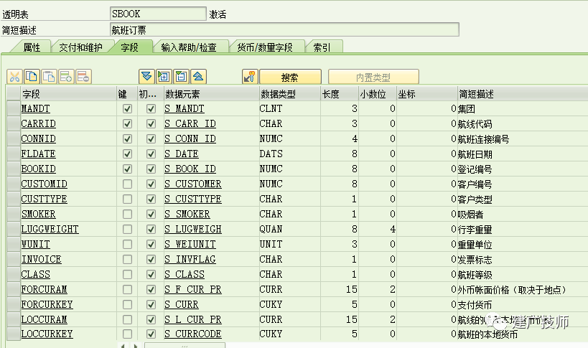Screen dimensions: 588x348
Task: Click the 长度 column header
Action: 340,94
